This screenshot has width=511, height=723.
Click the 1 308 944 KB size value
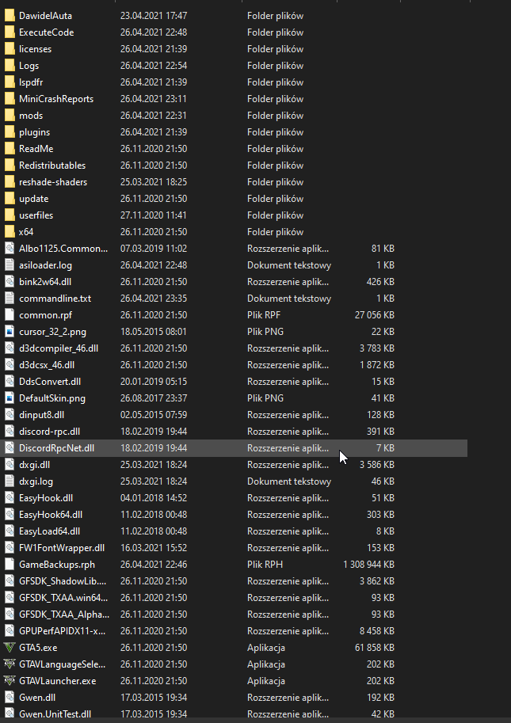(x=369, y=565)
